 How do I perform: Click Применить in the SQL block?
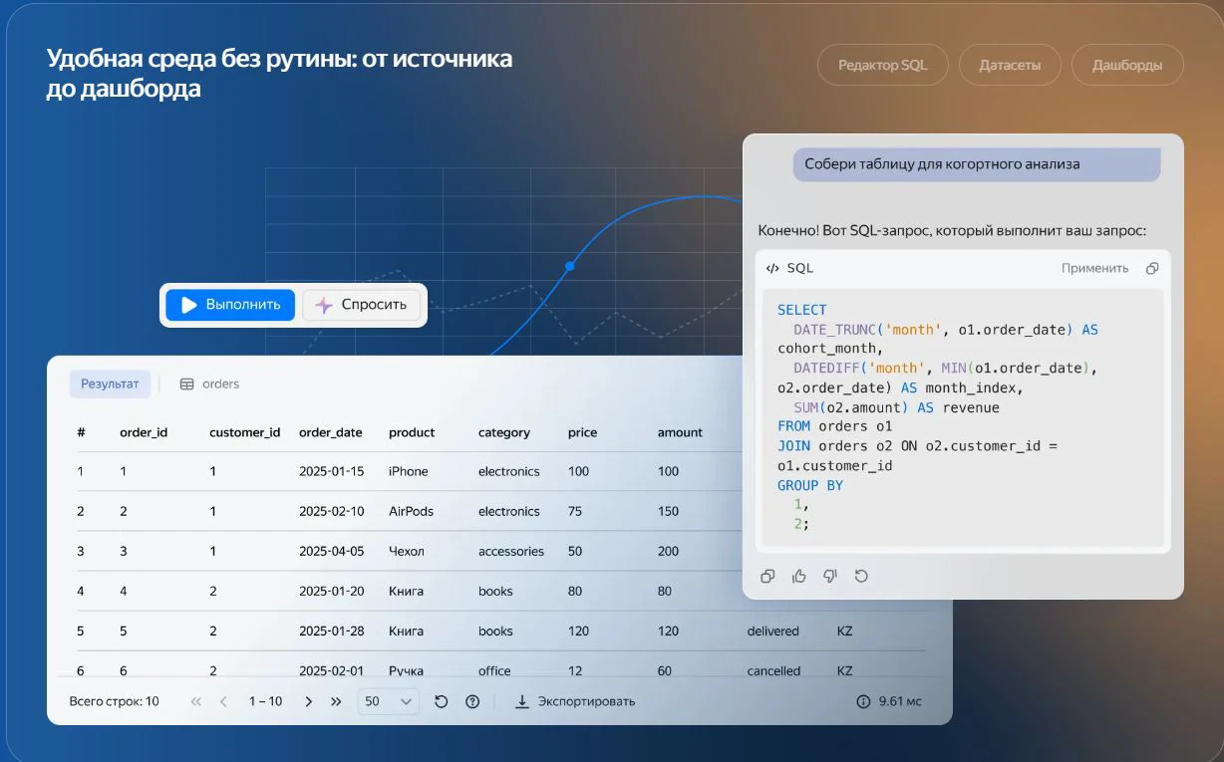pyautogui.click(x=1094, y=268)
